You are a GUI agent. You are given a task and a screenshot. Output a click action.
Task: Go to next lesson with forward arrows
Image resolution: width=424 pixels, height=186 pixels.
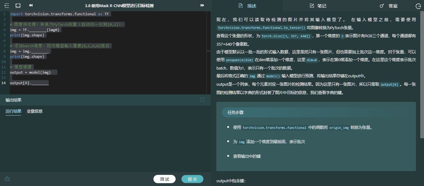pos(202,5)
